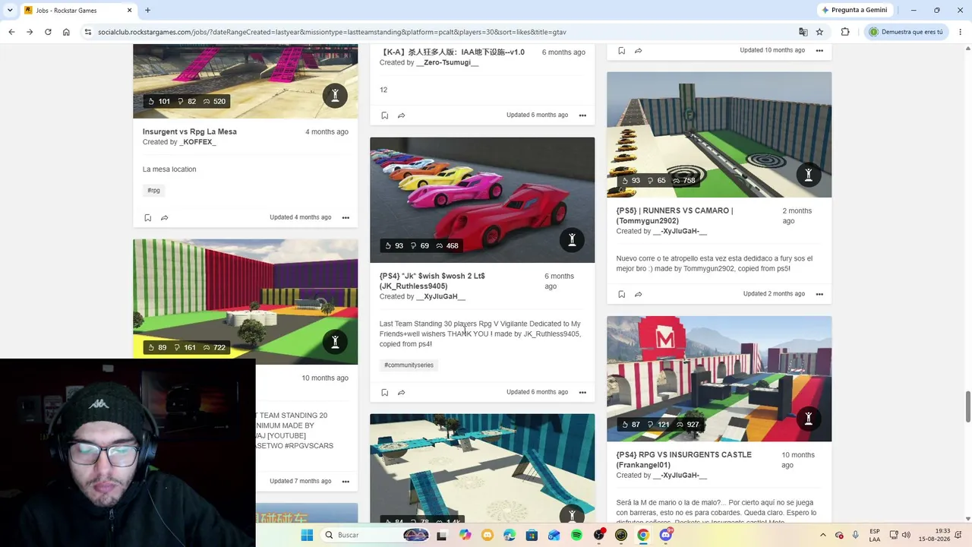Viewport: 972px width, 547px height.
Task: Click the Demuestra que eres tú profile button
Action: 907,32
